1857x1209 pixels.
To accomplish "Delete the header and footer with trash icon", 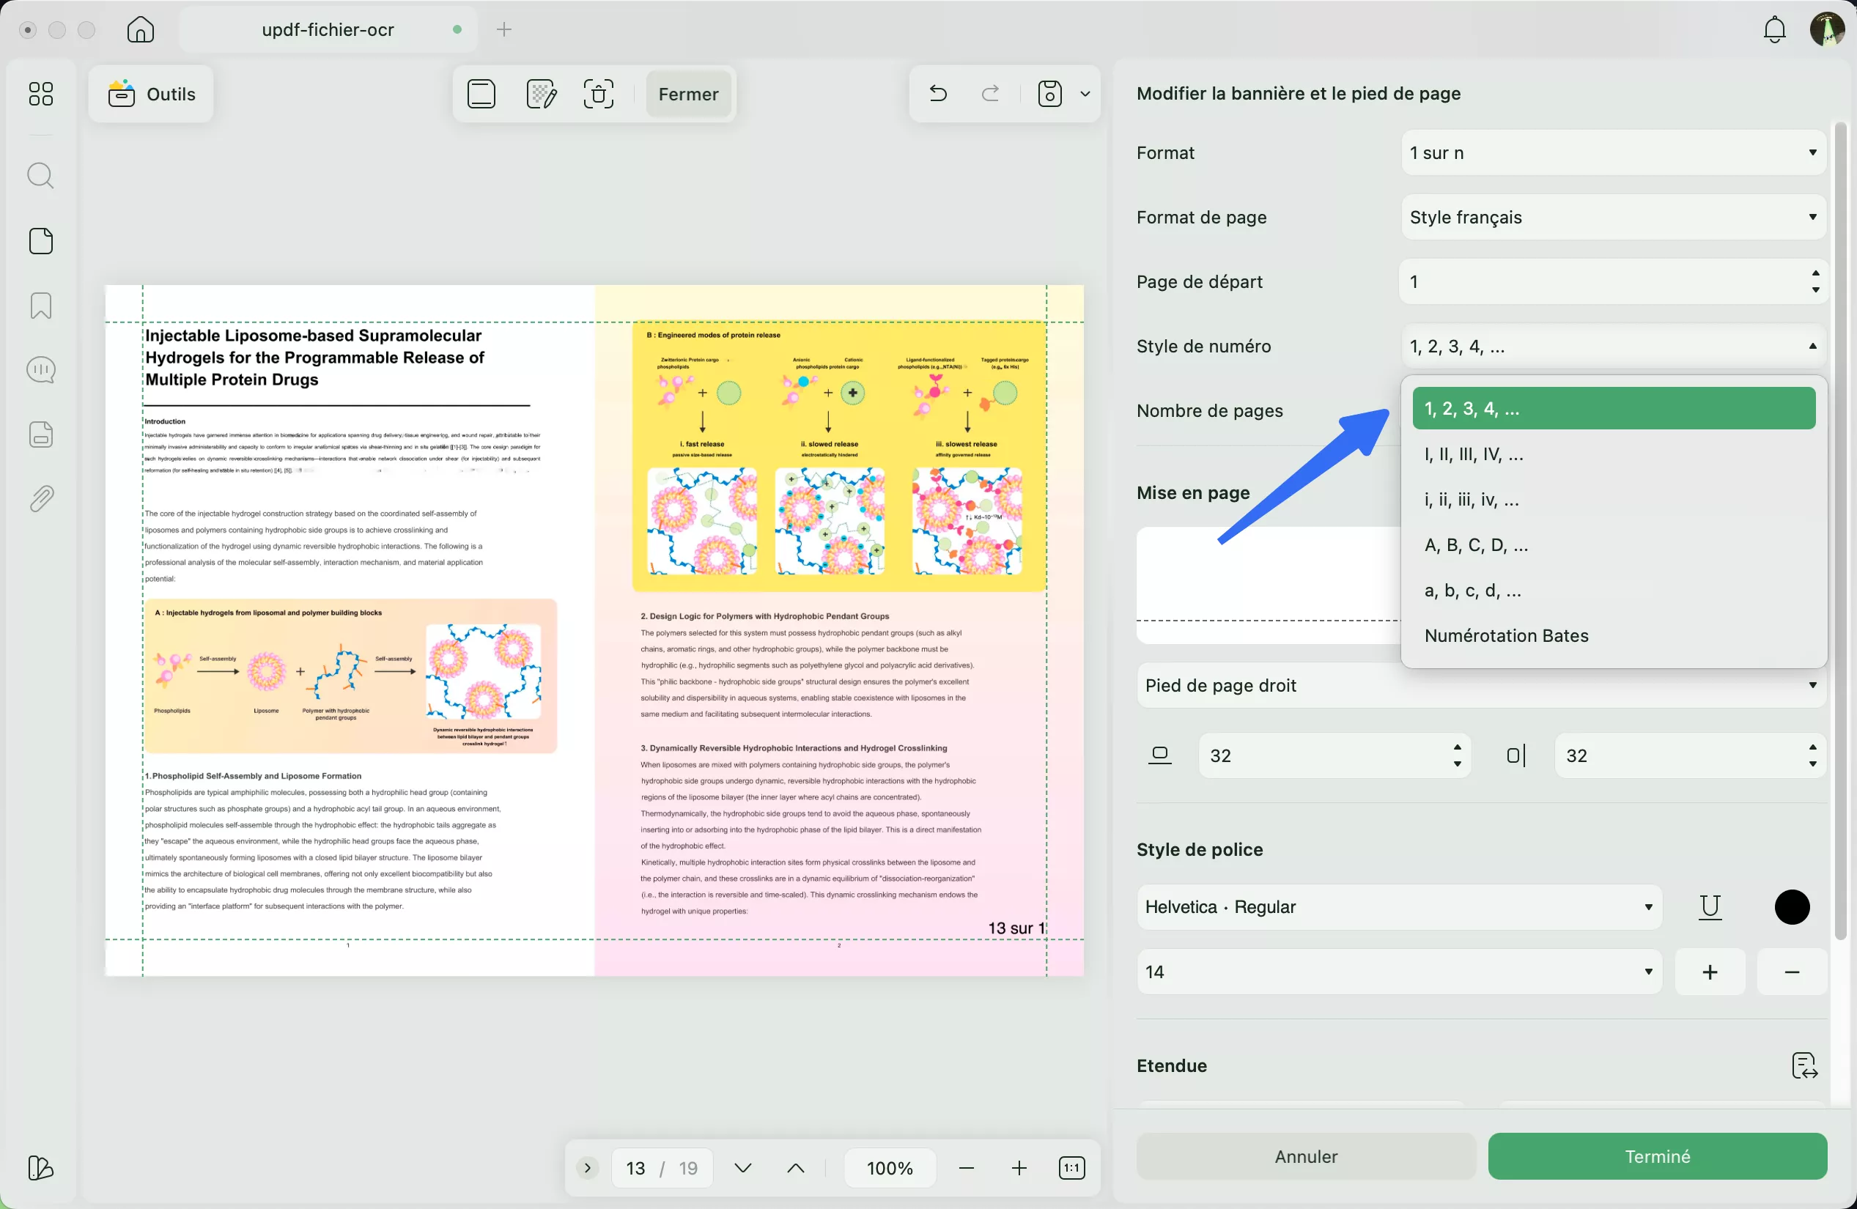I will [x=599, y=94].
